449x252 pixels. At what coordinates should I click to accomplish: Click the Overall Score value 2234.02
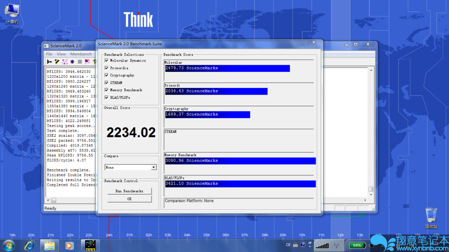[131, 133]
